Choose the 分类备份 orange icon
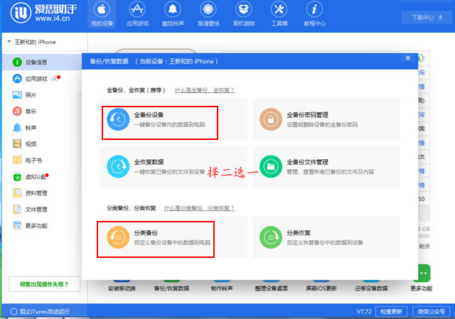 (x=117, y=237)
